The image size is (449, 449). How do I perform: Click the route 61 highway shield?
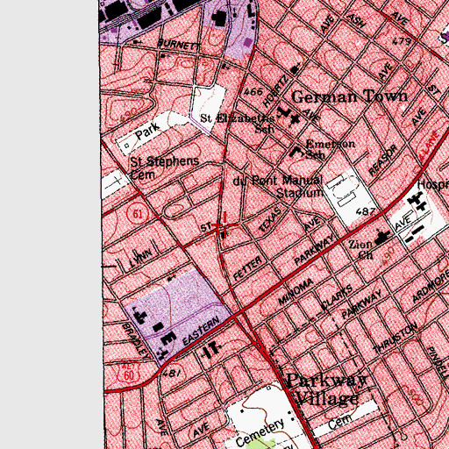138,214
